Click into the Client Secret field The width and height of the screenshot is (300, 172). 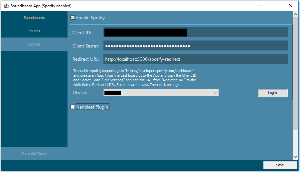[x=195, y=46]
